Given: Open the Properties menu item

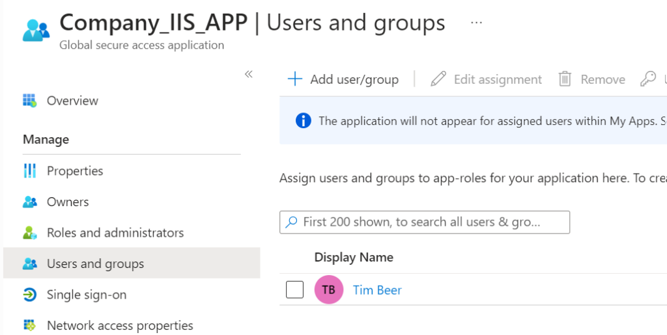Looking at the screenshot, I should coord(75,170).
